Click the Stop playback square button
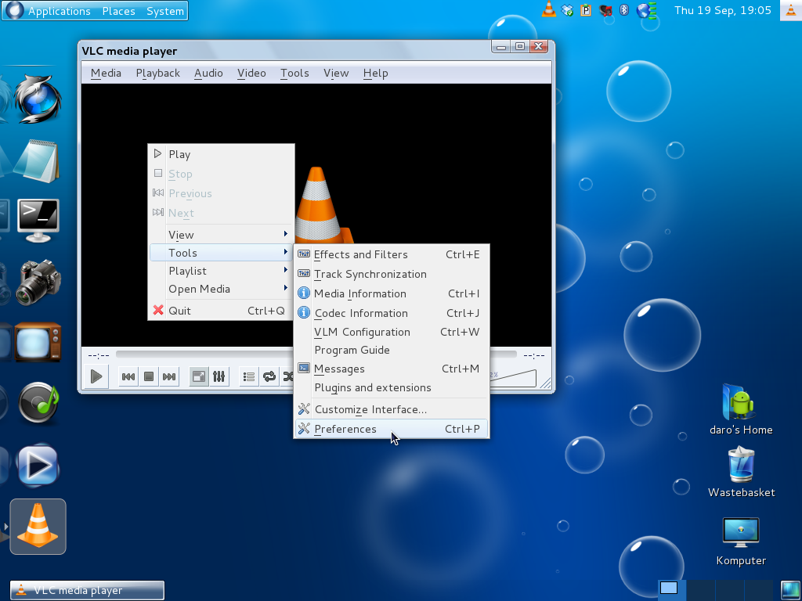This screenshot has width=802, height=601. (x=148, y=377)
